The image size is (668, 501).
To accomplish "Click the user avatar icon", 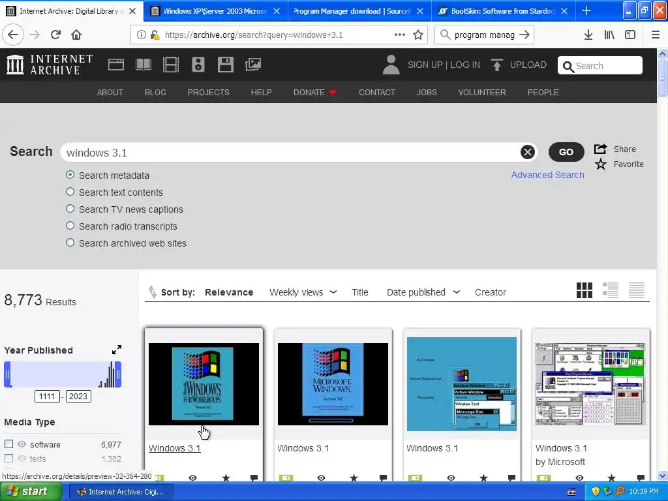I will [391, 65].
